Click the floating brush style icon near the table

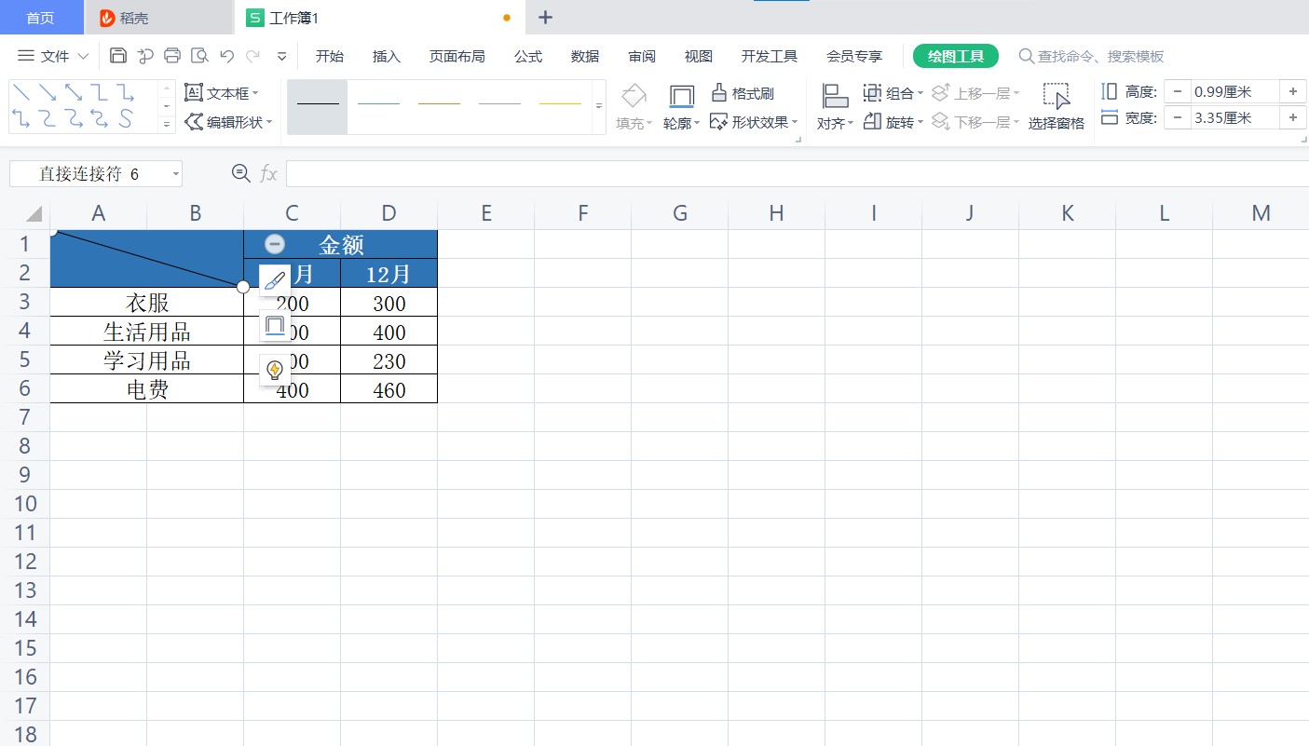274,279
